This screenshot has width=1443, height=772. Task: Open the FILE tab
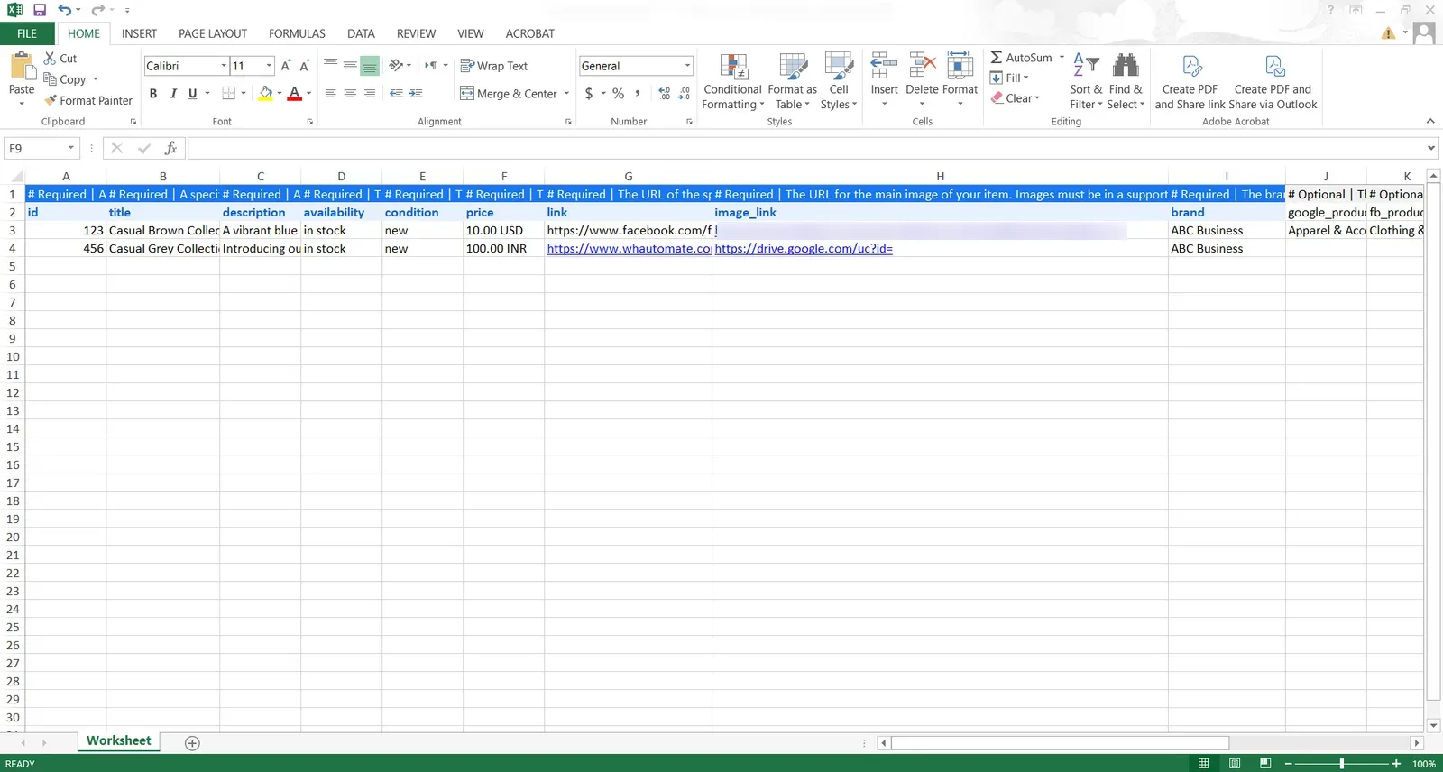pos(27,33)
